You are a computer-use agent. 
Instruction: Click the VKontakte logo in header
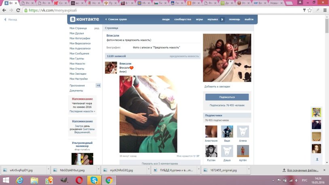84,19
